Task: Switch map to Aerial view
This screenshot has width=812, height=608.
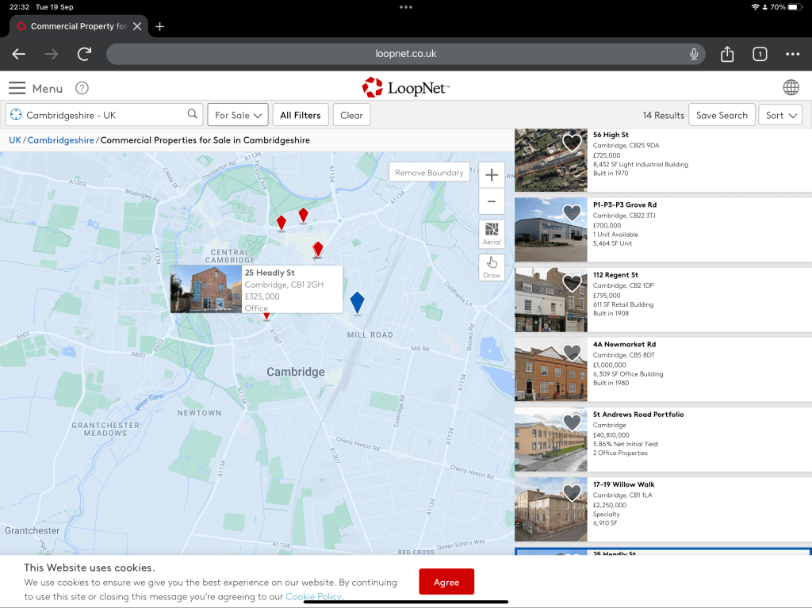Action: coord(492,234)
